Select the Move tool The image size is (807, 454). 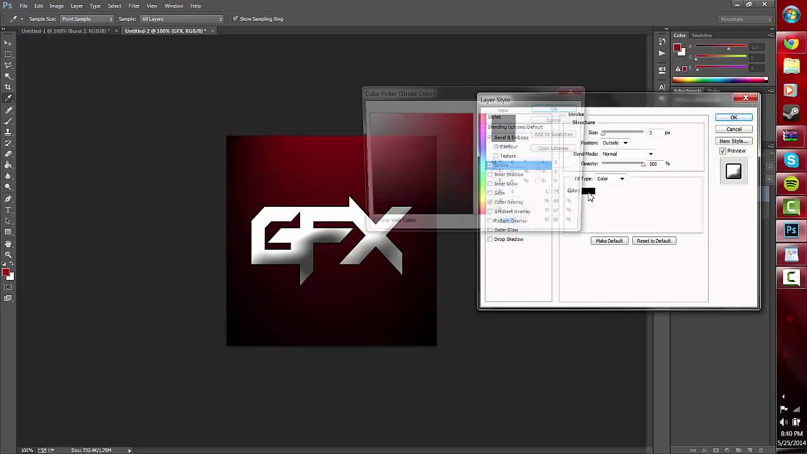(x=8, y=42)
